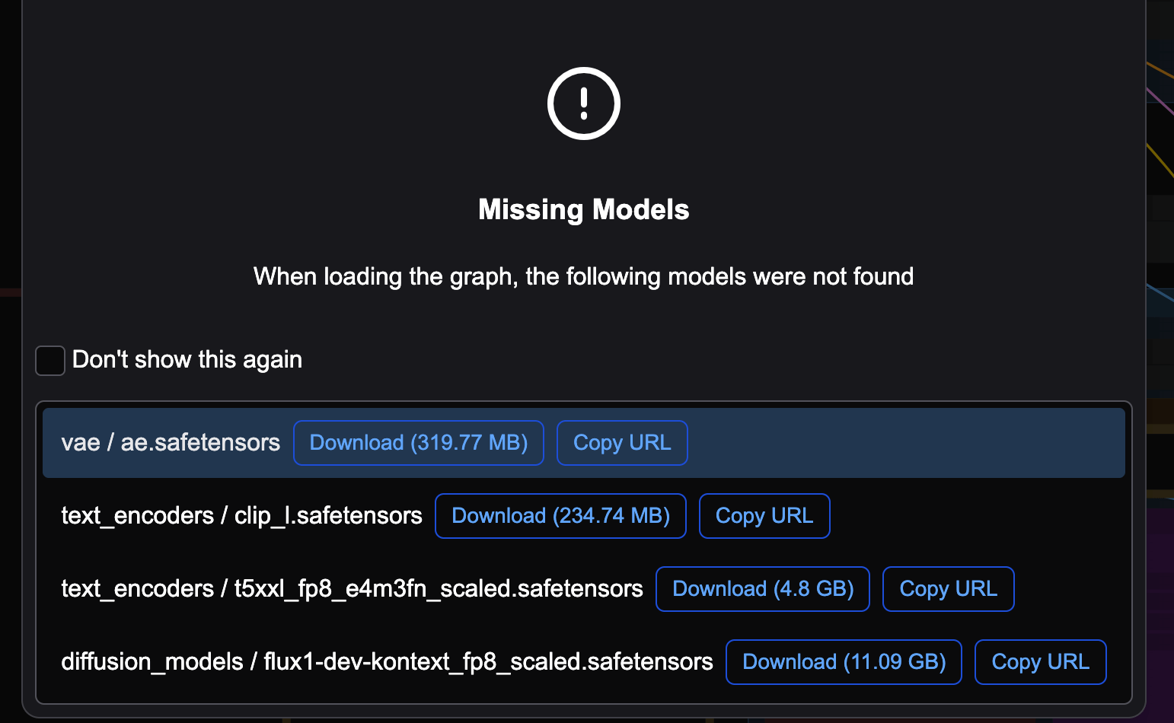The width and height of the screenshot is (1174, 723).
Task: Download the 11.09 GB flux1-dev-kontext model
Action: click(x=844, y=662)
